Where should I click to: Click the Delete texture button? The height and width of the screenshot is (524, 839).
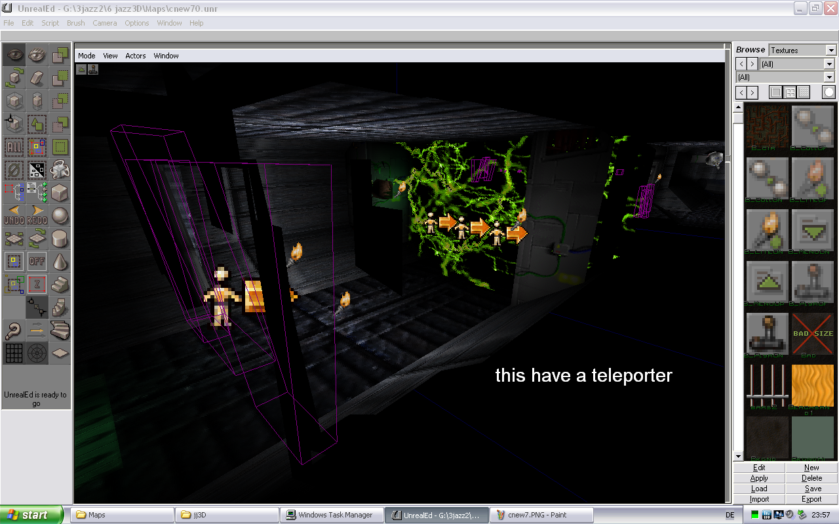[x=811, y=478]
